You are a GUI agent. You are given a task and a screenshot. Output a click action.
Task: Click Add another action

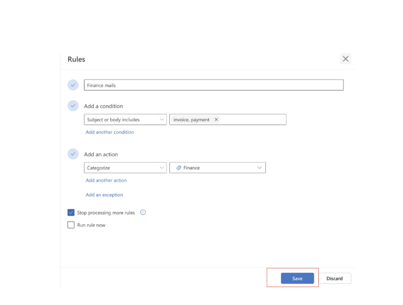click(106, 180)
